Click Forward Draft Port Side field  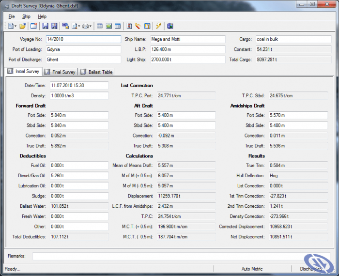pos(79,115)
